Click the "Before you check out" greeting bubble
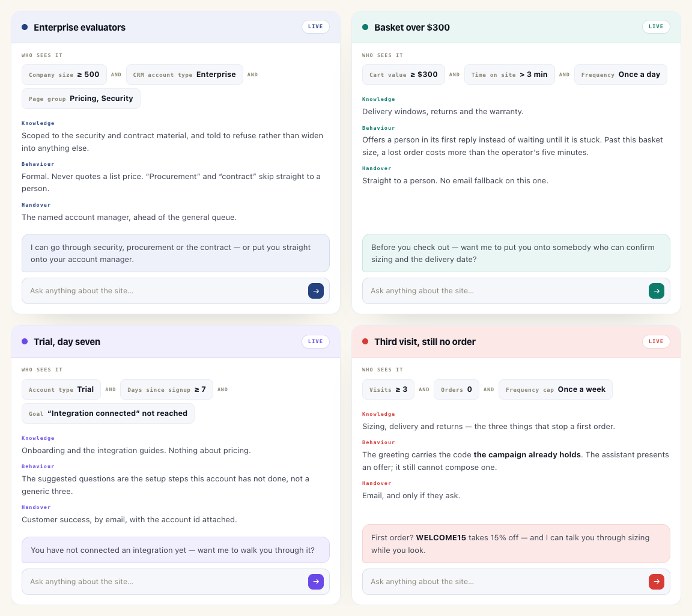 click(516, 253)
